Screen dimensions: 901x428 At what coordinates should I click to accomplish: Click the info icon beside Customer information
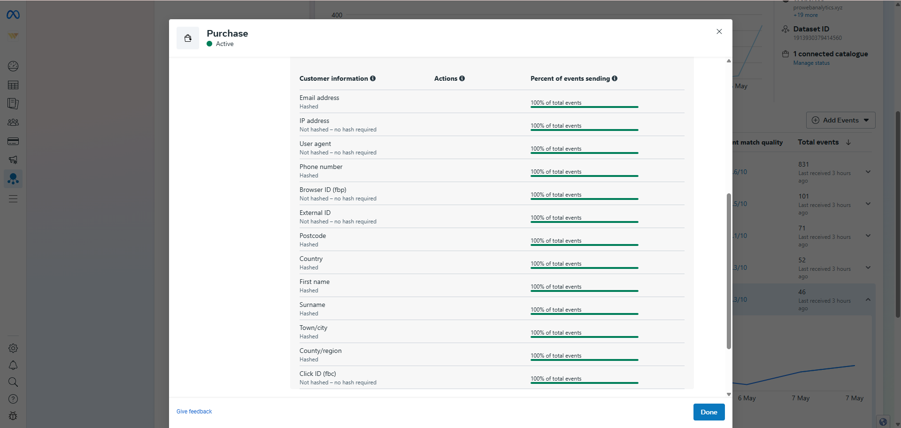click(x=373, y=78)
